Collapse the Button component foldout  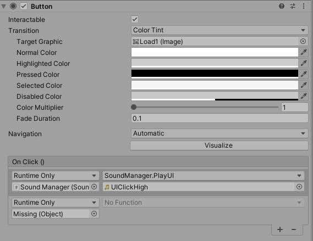click(x=3, y=7)
